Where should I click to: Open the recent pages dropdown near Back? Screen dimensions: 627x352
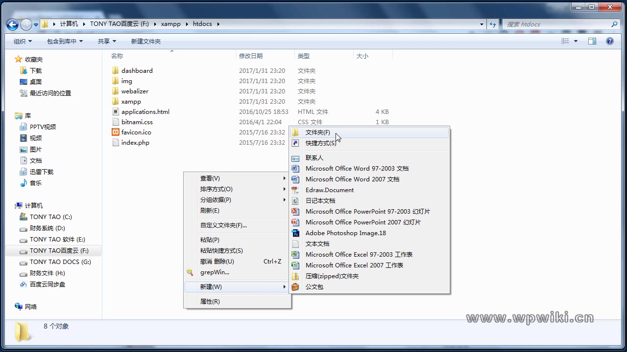tap(36, 24)
